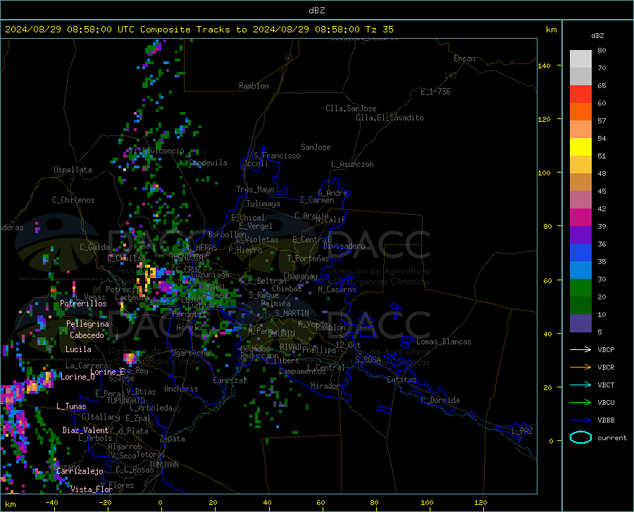The width and height of the screenshot is (634, 512).
Task: Click the 'Clla.SanJose' map label
Action: pyautogui.click(x=351, y=108)
